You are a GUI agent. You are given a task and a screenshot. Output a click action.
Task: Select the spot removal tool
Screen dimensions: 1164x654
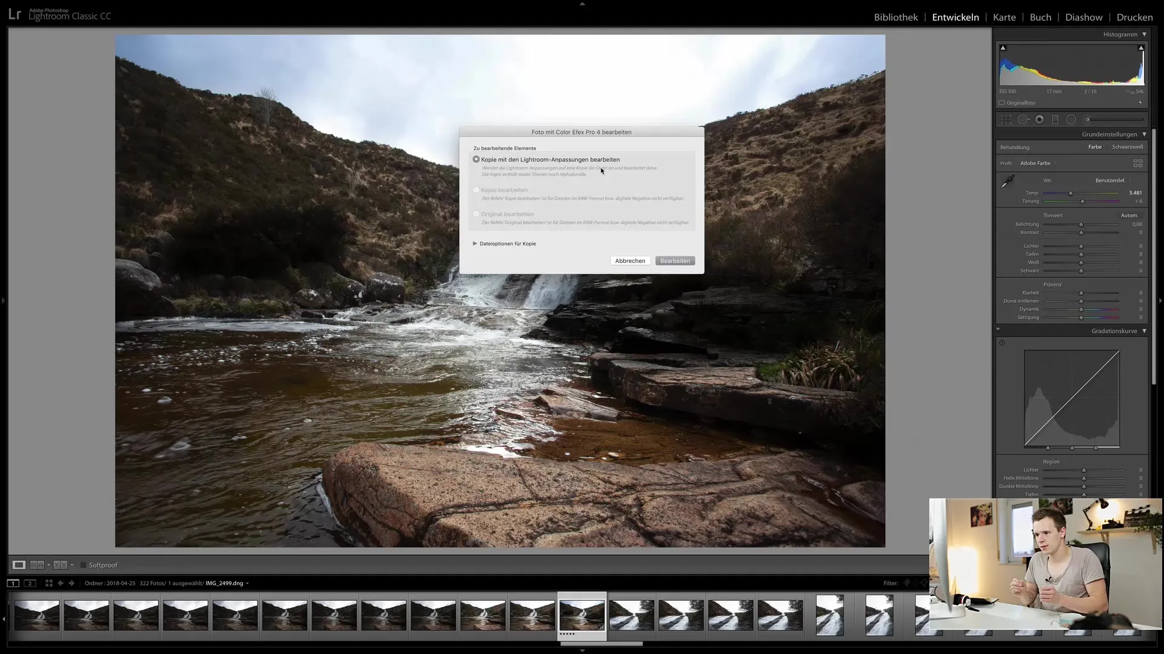point(1023,120)
